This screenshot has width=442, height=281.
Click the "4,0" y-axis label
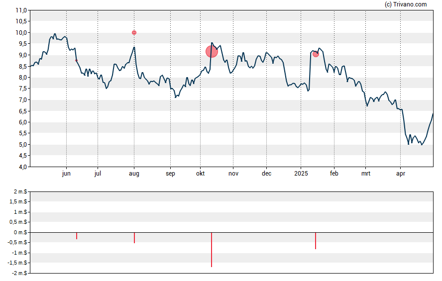(x=23, y=167)
